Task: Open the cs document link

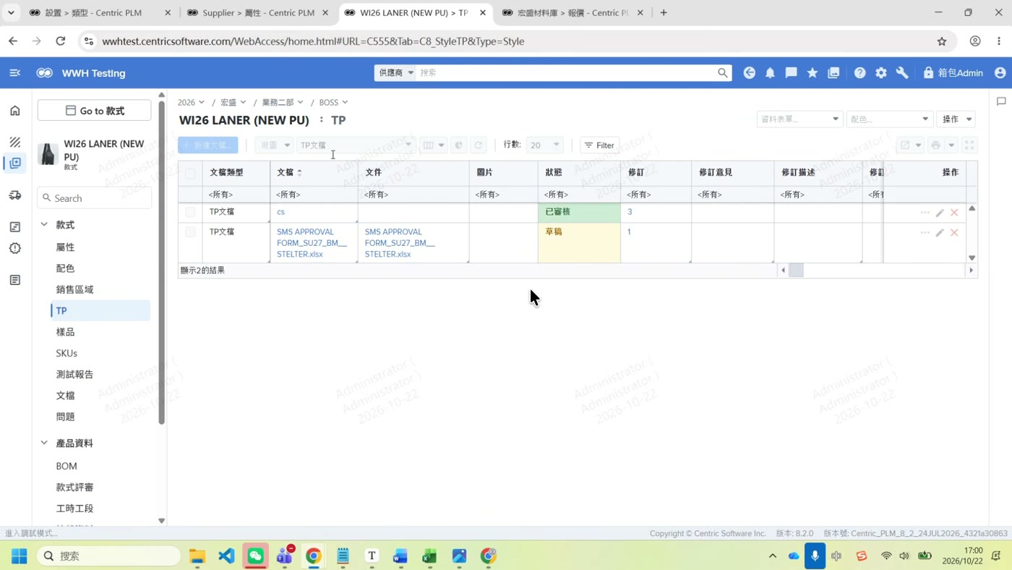Action: [x=280, y=212]
